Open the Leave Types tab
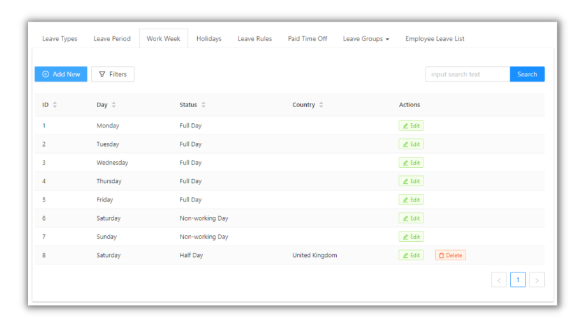 coord(60,39)
